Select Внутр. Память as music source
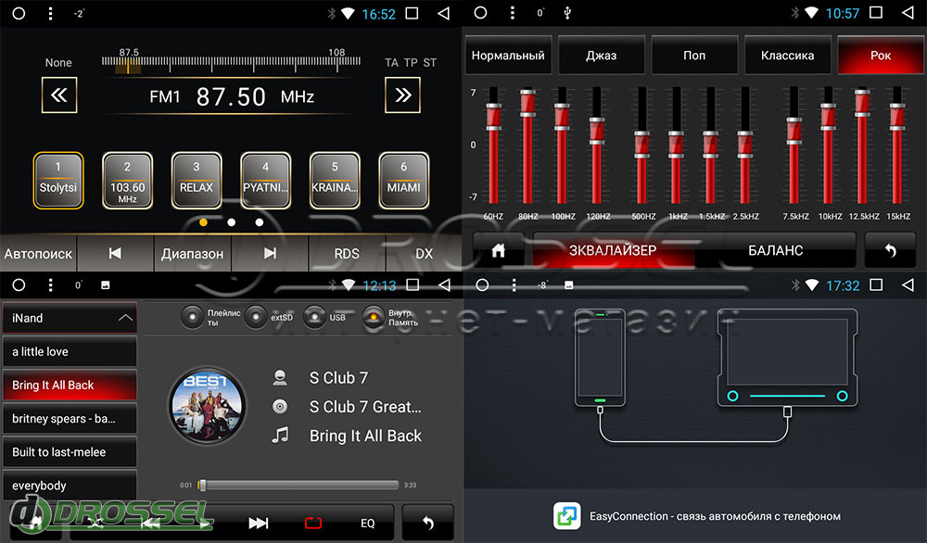 (x=375, y=317)
